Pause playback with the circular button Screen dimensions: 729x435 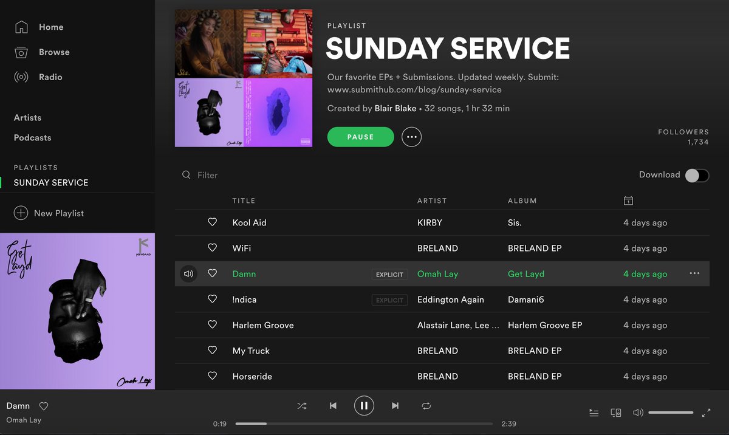tap(364, 406)
